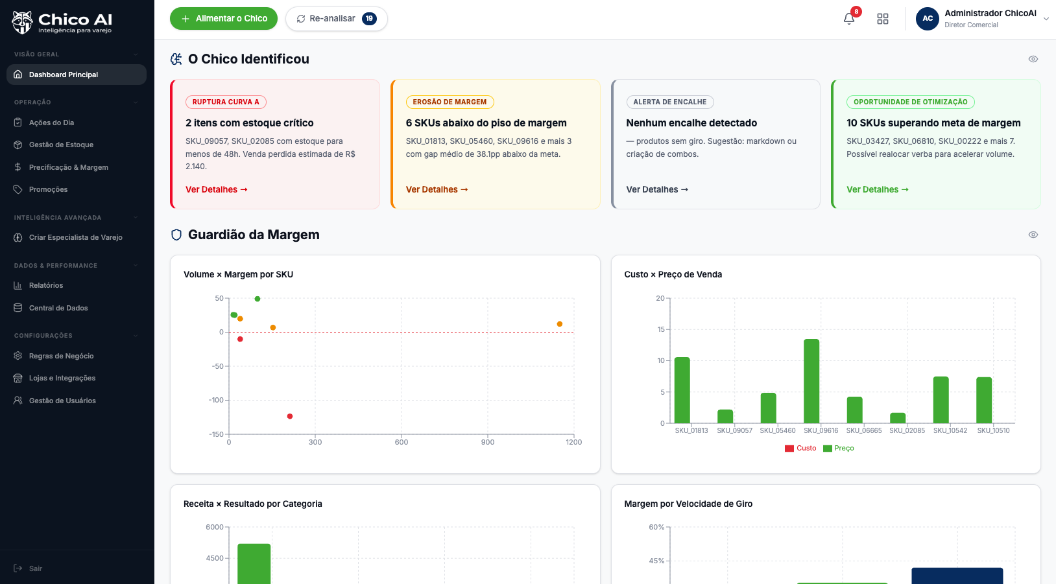
Task: Click the SKU_10542 bar in Custo × Preço chart
Action: [x=941, y=400]
